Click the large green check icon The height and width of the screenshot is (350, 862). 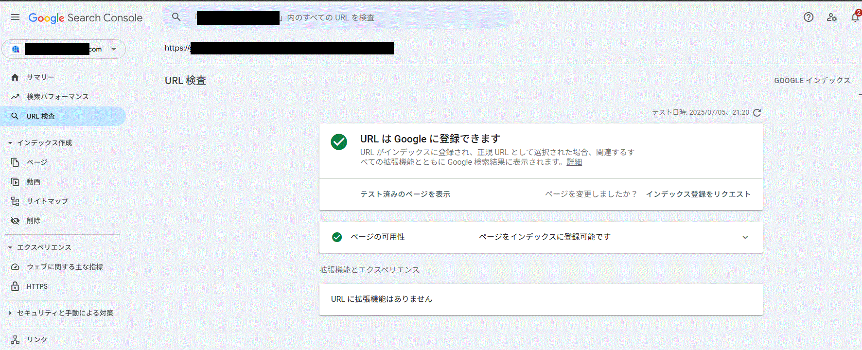tap(339, 142)
